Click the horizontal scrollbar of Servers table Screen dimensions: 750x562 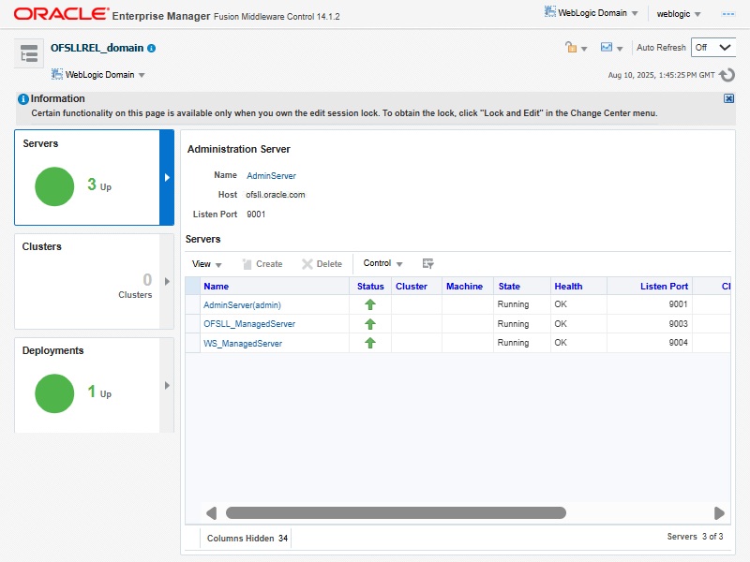[396, 513]
